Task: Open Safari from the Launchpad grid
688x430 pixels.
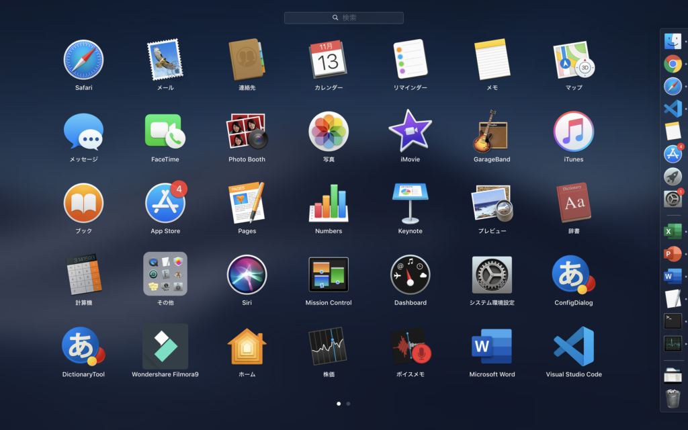Action: click(x=83, y=60)
